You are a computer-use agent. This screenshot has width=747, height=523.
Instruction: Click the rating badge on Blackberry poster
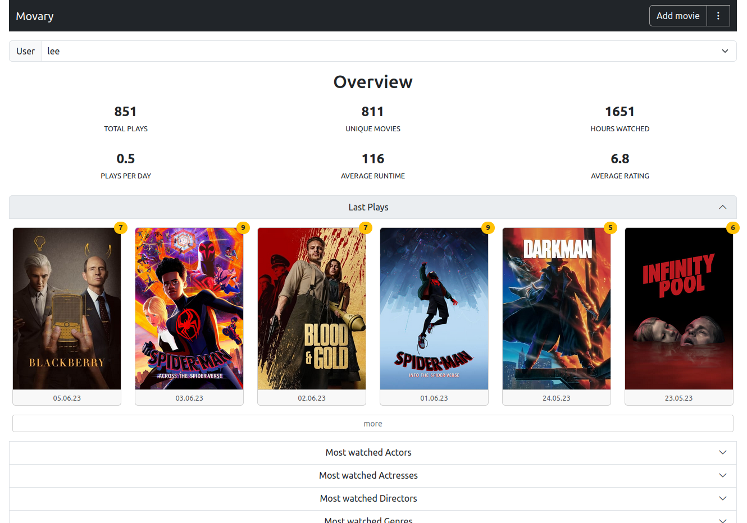click(x=120, y=228)
